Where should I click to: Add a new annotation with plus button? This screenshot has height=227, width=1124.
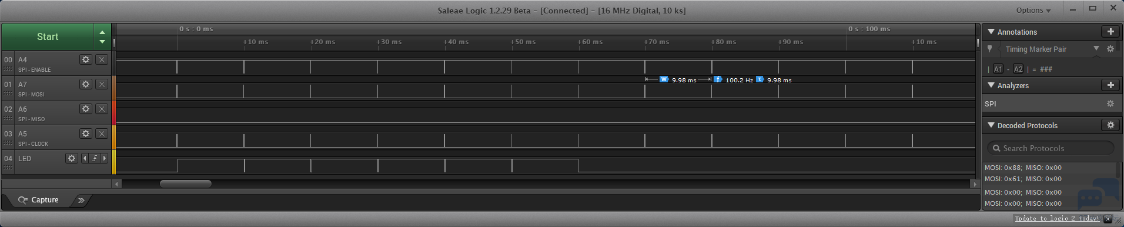tap(1110, 32)
